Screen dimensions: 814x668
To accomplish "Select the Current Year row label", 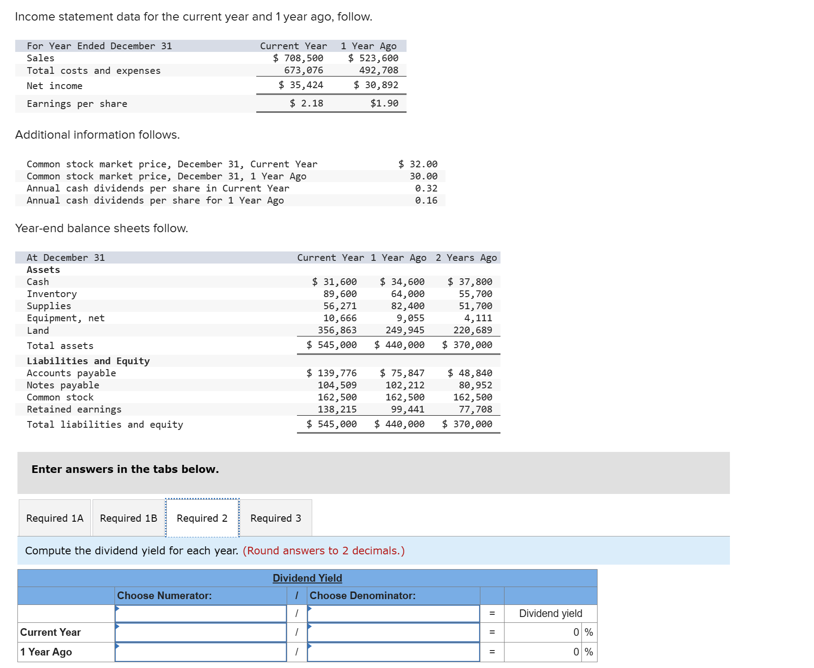I will click(50, 632).
